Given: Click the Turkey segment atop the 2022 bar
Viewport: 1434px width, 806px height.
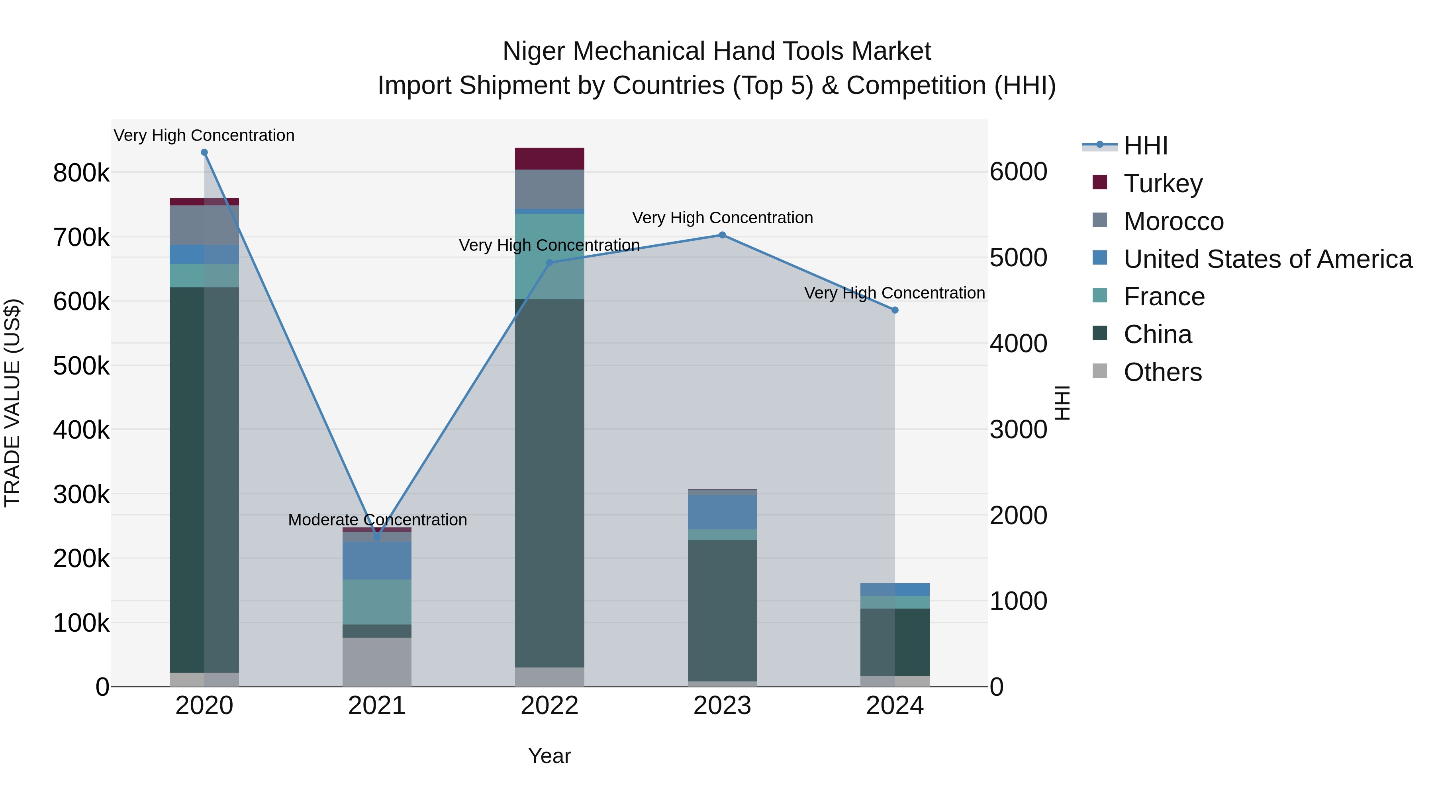Looking at the screenshot, I should 549,158.
